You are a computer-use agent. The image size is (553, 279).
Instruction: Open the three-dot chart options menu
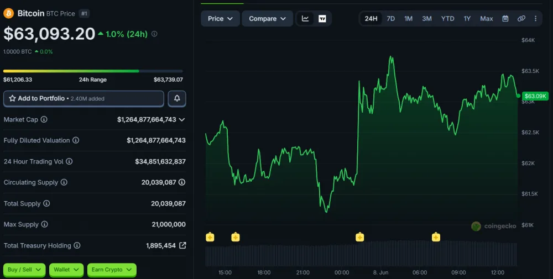[x=535, y=19]
